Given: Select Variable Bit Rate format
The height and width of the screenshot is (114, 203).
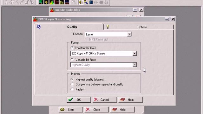Looking at the screenshot, I should click(83, 60).
